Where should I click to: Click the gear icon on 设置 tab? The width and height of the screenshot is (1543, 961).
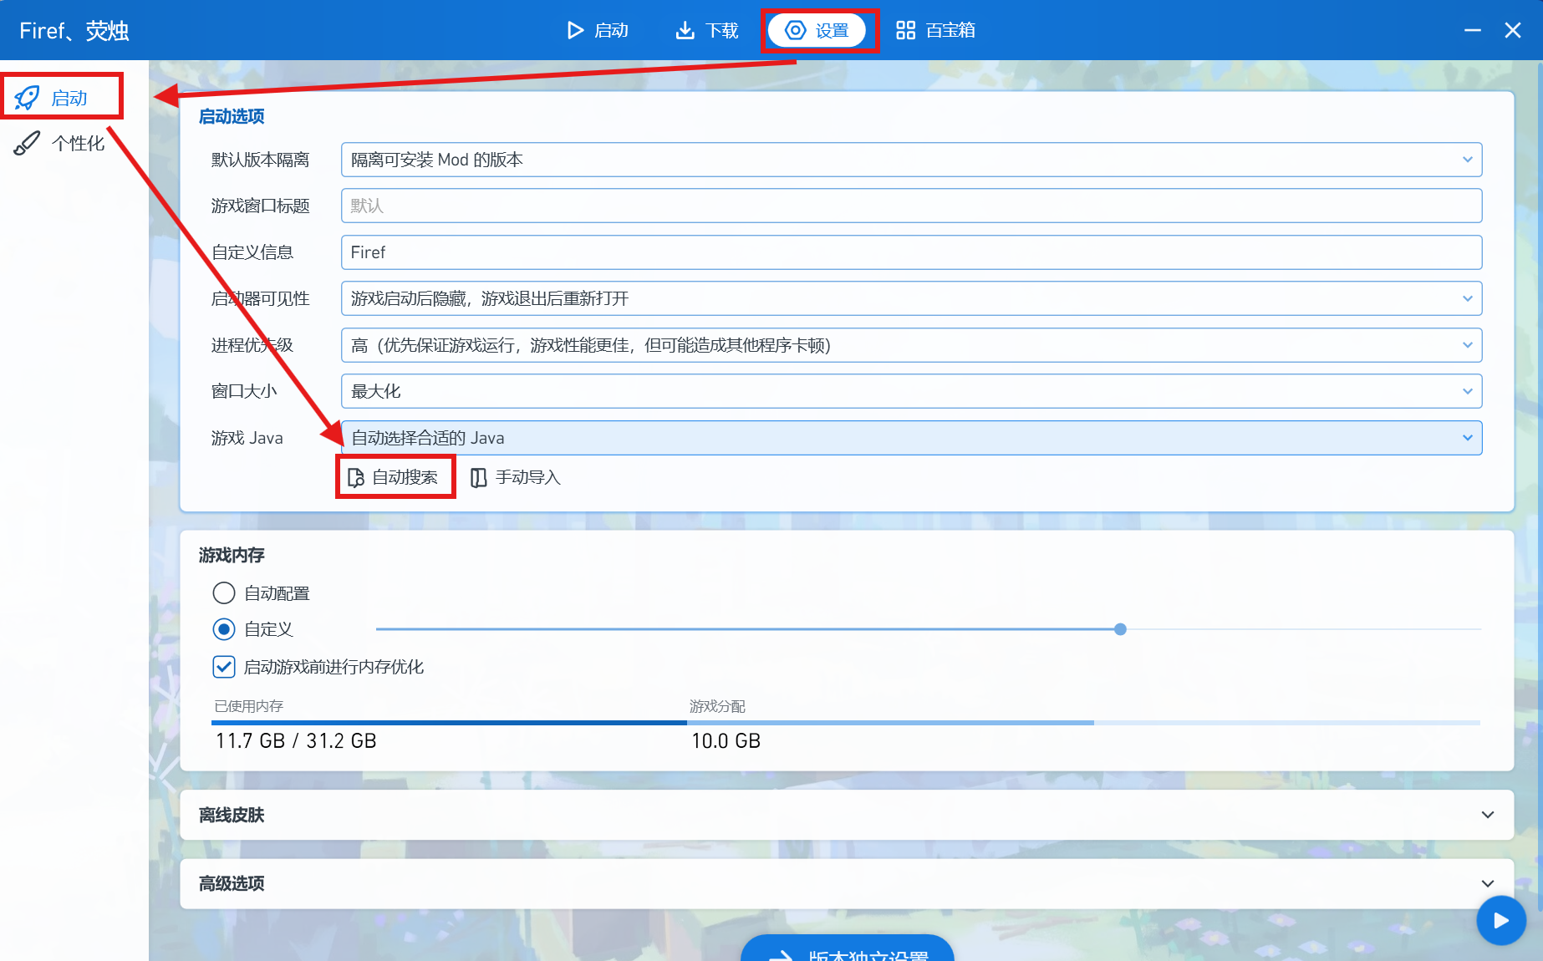click(796, 31)
